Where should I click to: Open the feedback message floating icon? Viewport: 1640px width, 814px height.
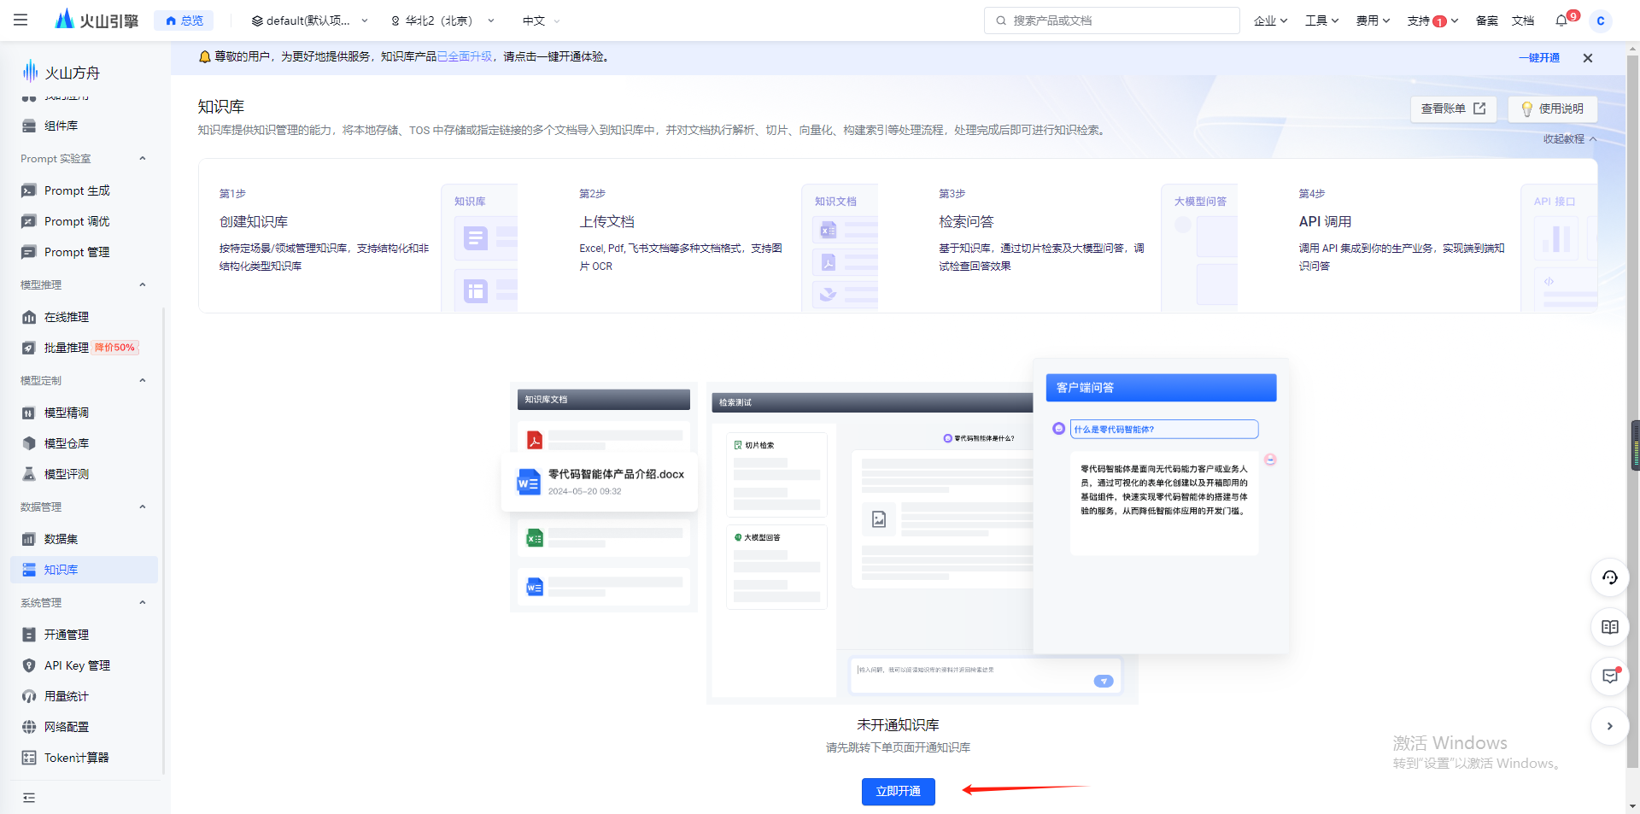click(x=1609, y=676)
